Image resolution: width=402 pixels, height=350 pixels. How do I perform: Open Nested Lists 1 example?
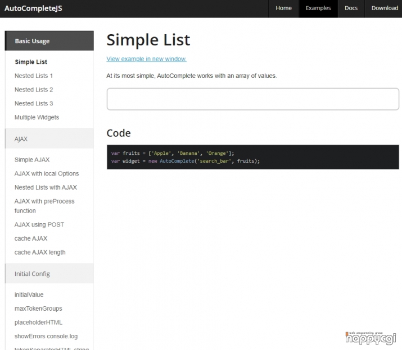[x=34, y=76]
